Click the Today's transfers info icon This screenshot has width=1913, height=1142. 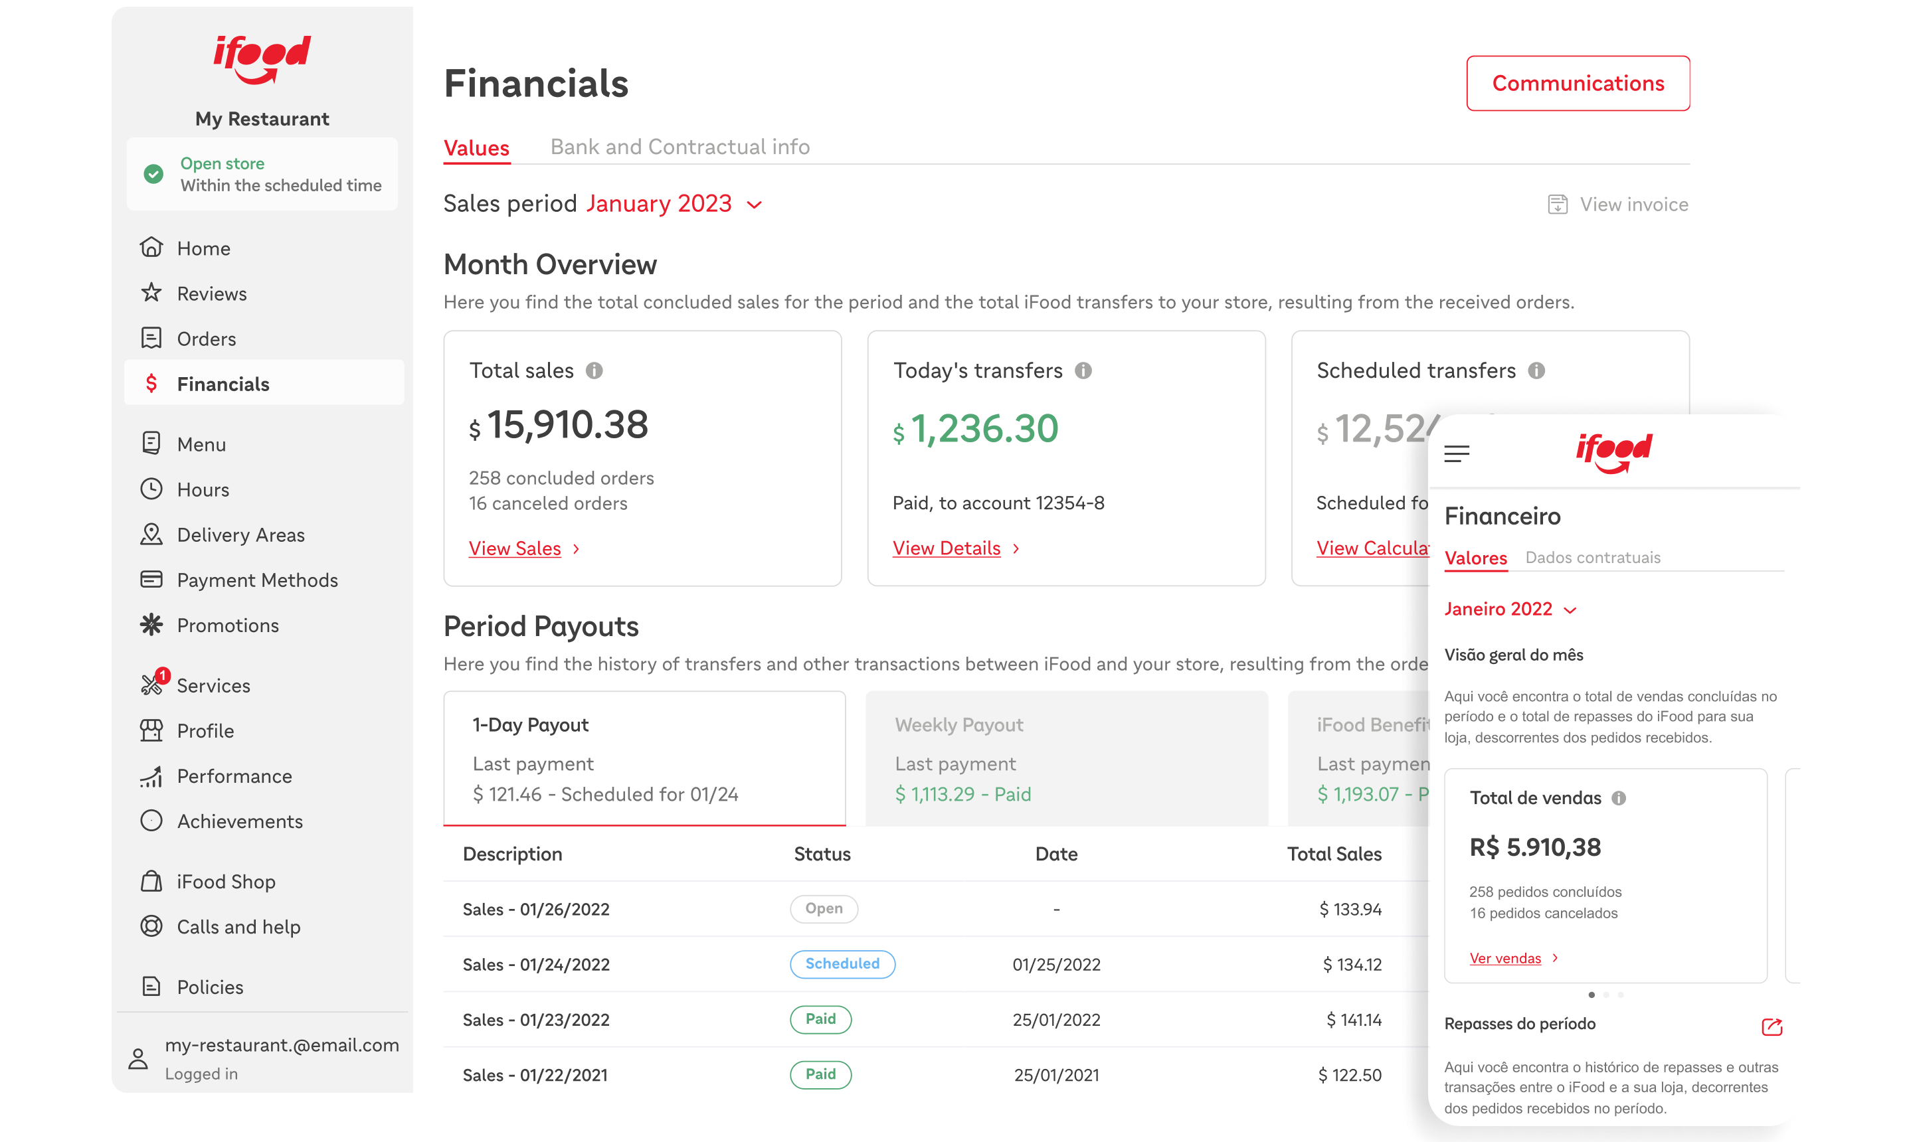coord(1085,370)
